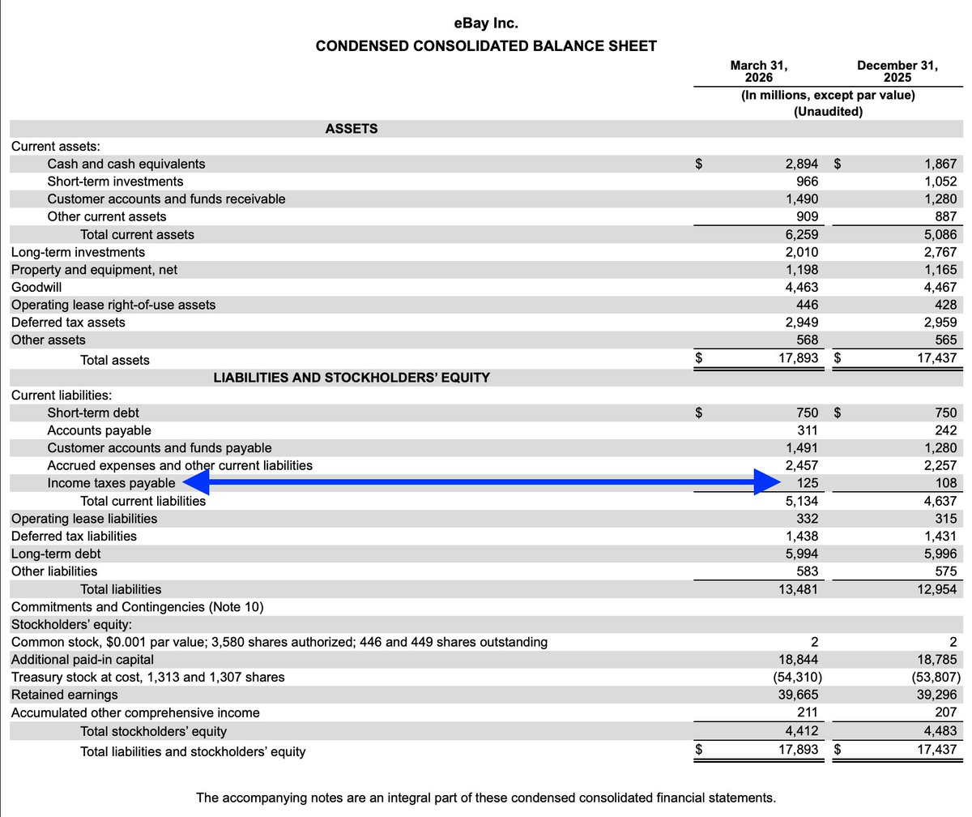Click 'Operating lease right-of-use assets' label
The width and height of the screenshot is (972, 817).
tap(113, 305)
